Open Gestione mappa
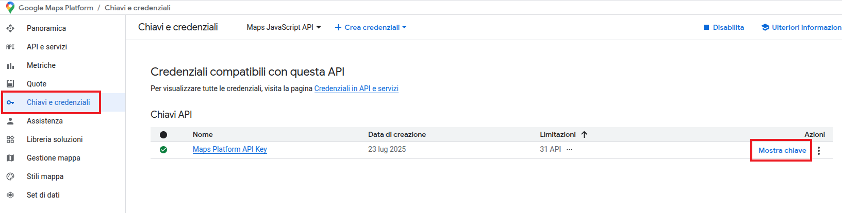Viewport: 842px width, 213px height. tap(54, 158)
